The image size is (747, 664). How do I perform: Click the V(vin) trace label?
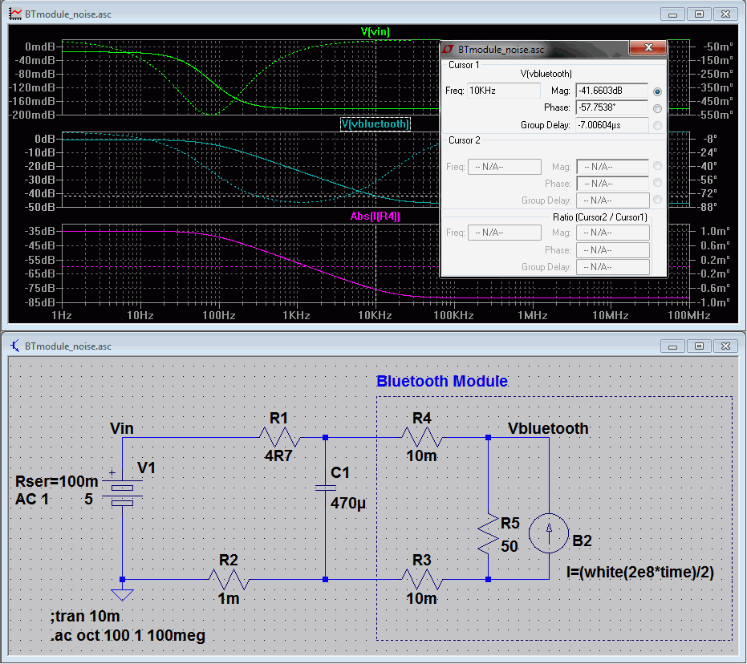pyautogui.click(x=375, y=31)
